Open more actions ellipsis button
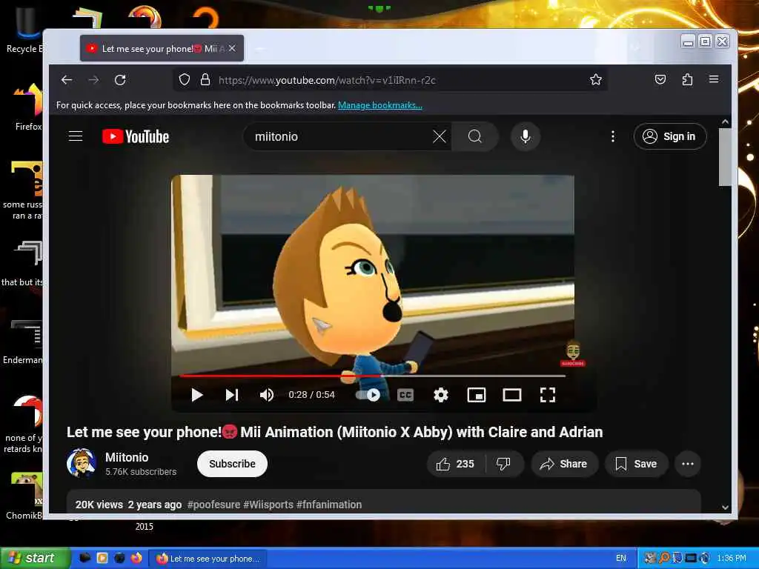 pyautogui.click(x=687, y=464)
